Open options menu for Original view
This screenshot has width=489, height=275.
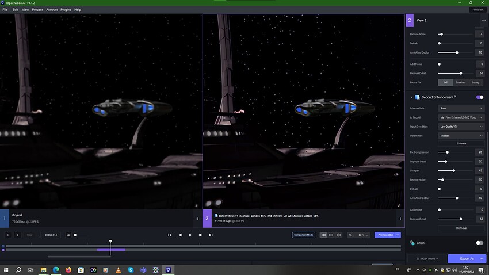tap(198, 218)
